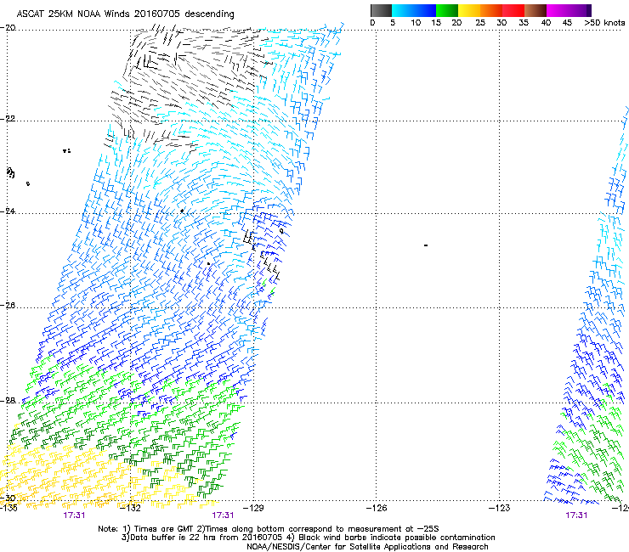Click the chart title 'ASCAT 25KM NOAA Winds 20160705 descending'

pos(126,14)
